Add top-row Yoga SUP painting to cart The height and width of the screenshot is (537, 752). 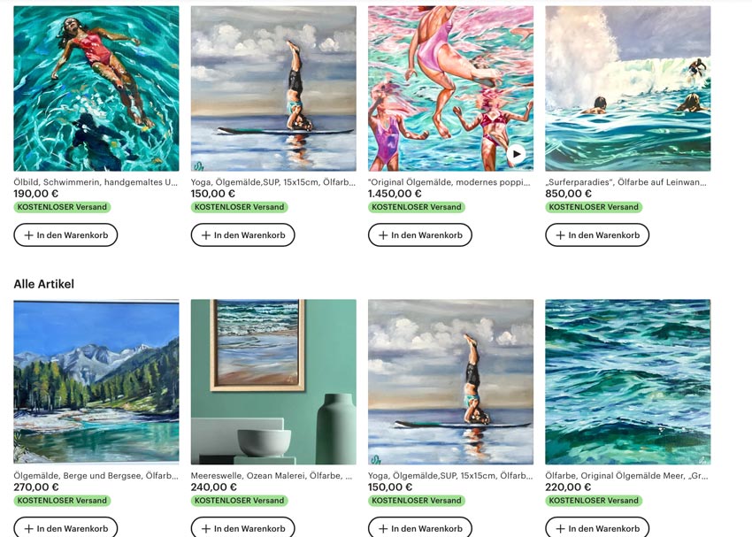[x=242, y=235]
